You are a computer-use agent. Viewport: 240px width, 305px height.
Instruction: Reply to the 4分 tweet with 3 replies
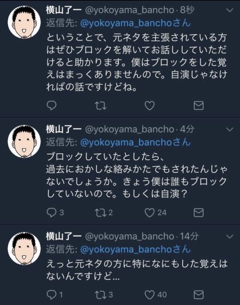(52, 212)
